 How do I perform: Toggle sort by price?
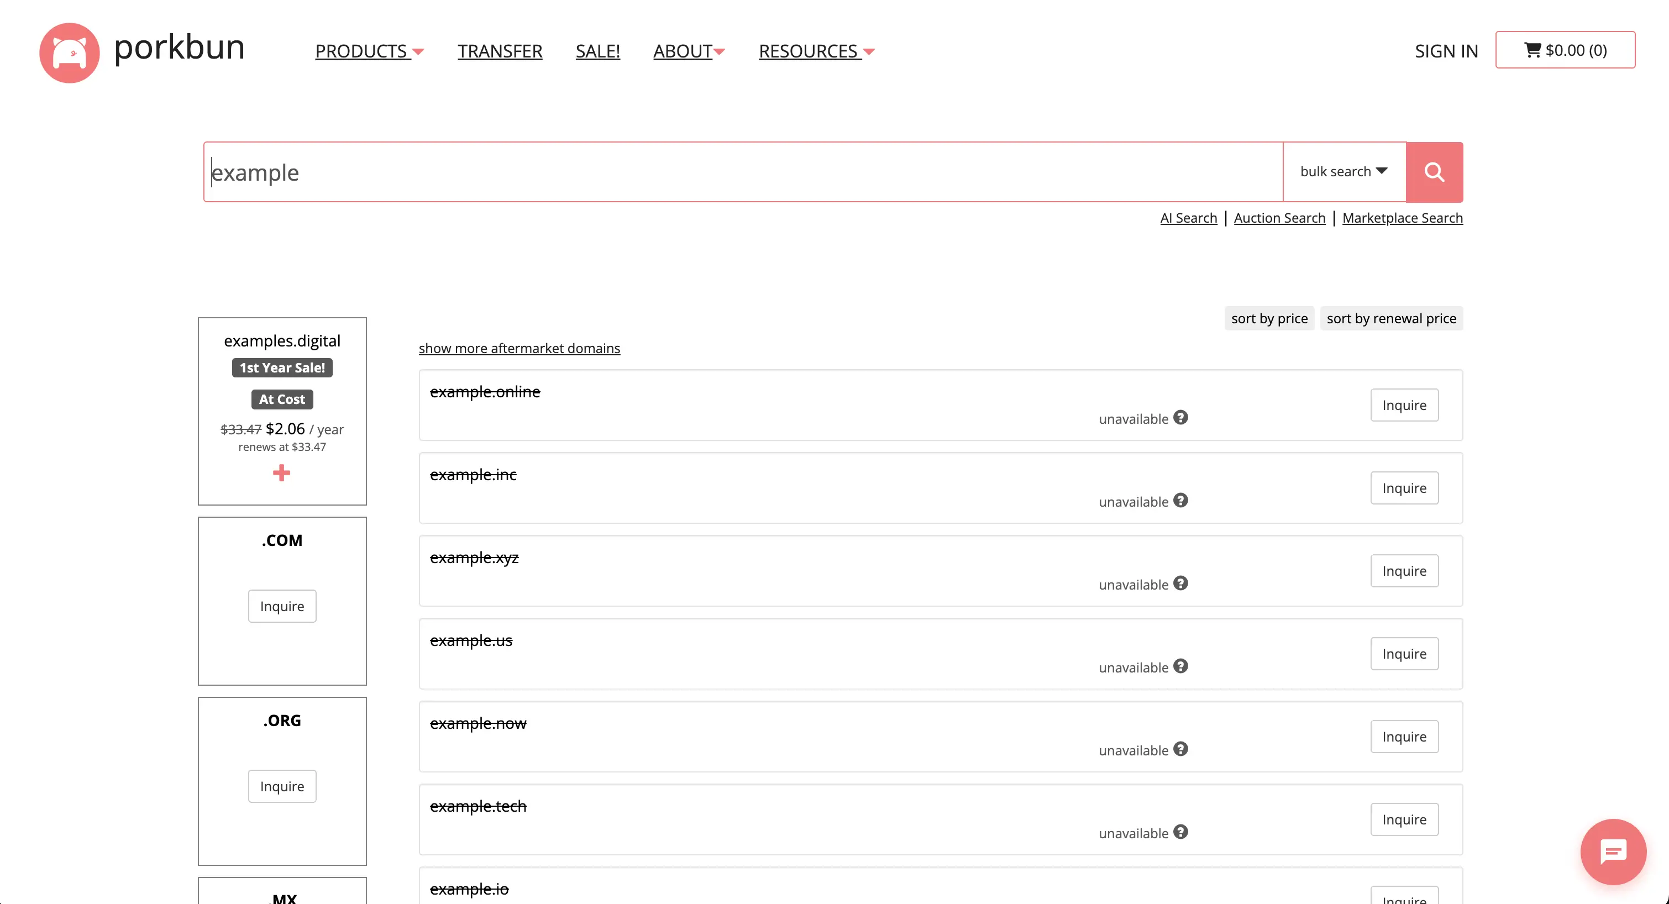(1268, 318)
